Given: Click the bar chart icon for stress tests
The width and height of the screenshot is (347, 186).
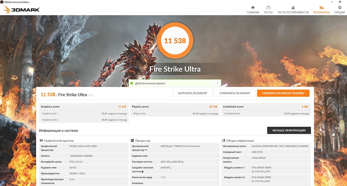Looking at the screenshot, I should pos(293,8).
